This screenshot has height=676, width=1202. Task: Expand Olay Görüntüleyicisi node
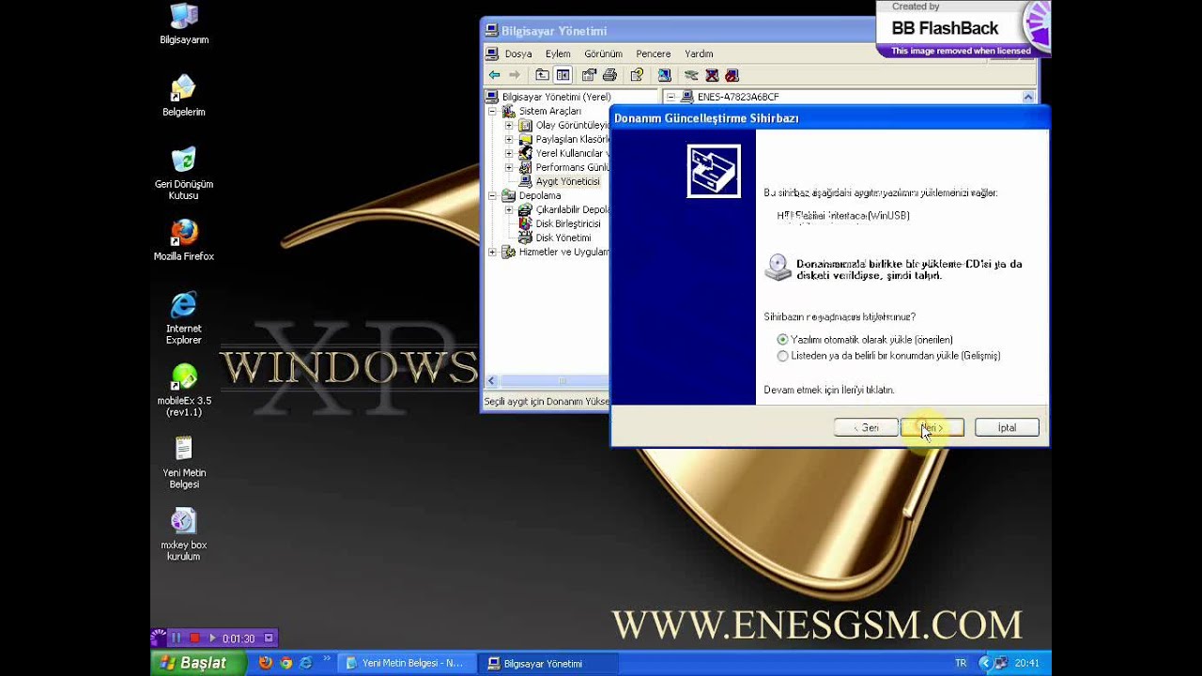[509, 125]
